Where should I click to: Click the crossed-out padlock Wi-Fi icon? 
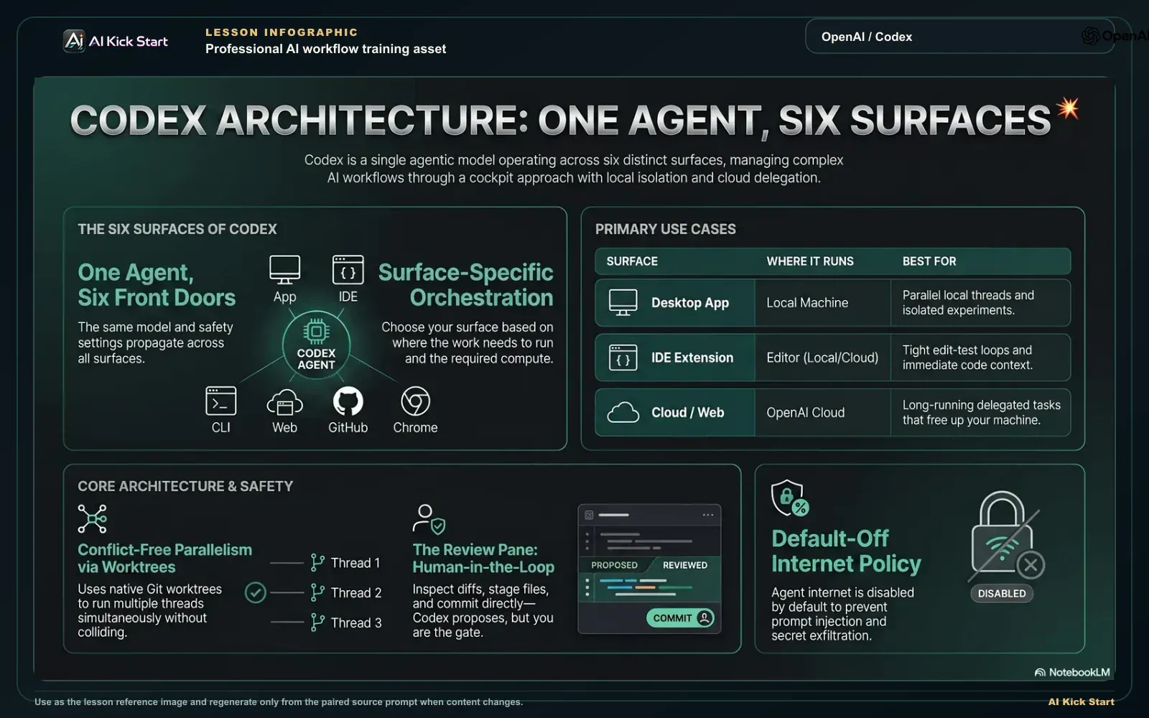point(1005,536)
